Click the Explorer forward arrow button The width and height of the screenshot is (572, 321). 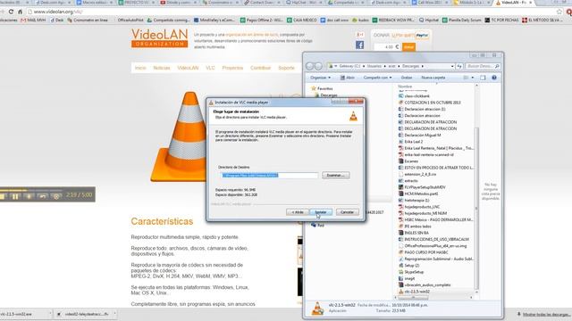coord(318,66)
